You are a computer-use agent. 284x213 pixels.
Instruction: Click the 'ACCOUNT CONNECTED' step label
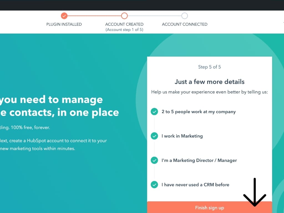tap(184, 24)
